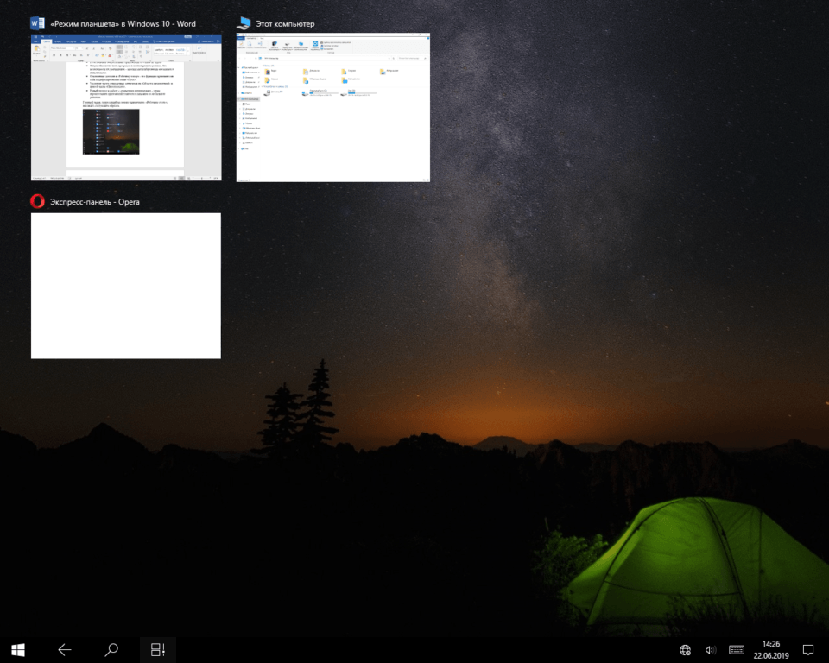This screenshot has height=663, width=829.
Task: Open the Этот компьютер window thumbnail
Action: click(x=333, y=107)
